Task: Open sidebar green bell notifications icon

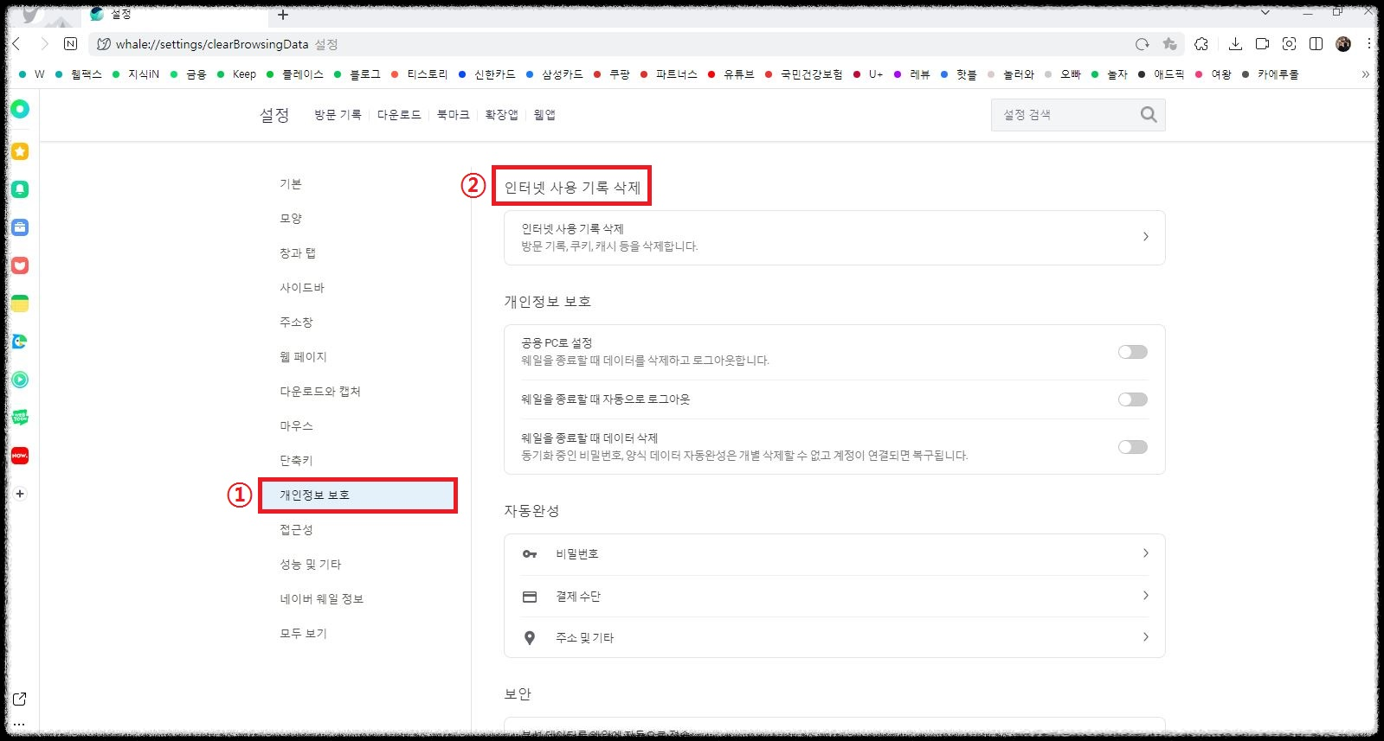Action: [x=20, y=189]
